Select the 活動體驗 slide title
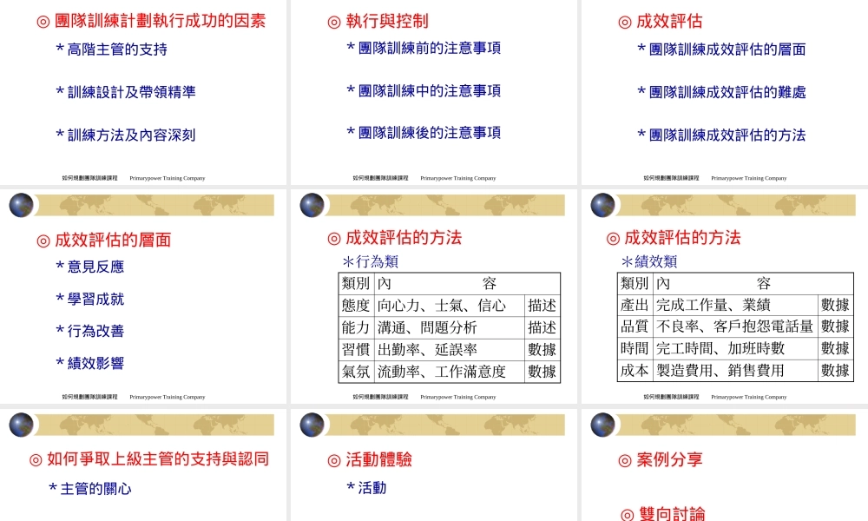868x521 pixels. 369,459
